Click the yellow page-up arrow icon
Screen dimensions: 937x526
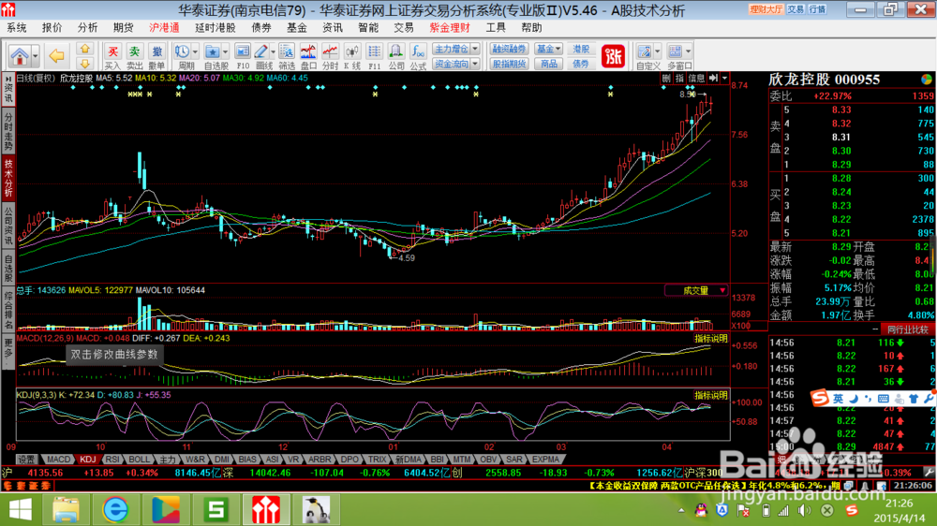[85, 49]
